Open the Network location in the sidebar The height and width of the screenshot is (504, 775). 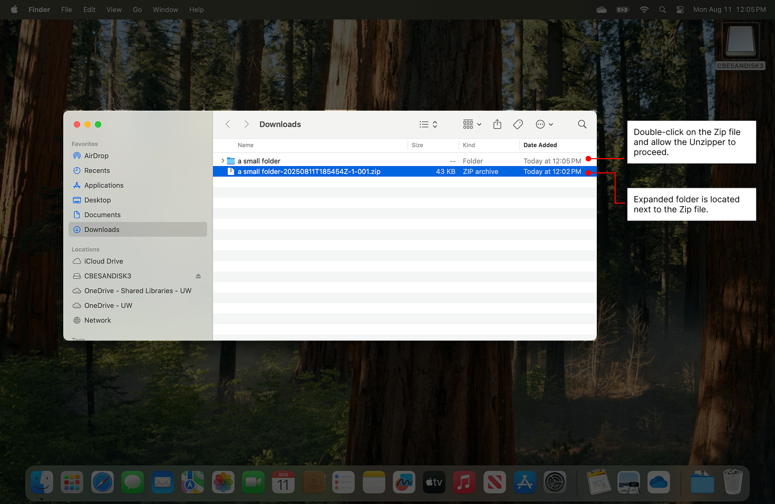pyautogui.click(x=98, y=320)
